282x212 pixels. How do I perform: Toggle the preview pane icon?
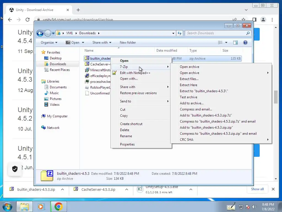(x=235, y=42)
